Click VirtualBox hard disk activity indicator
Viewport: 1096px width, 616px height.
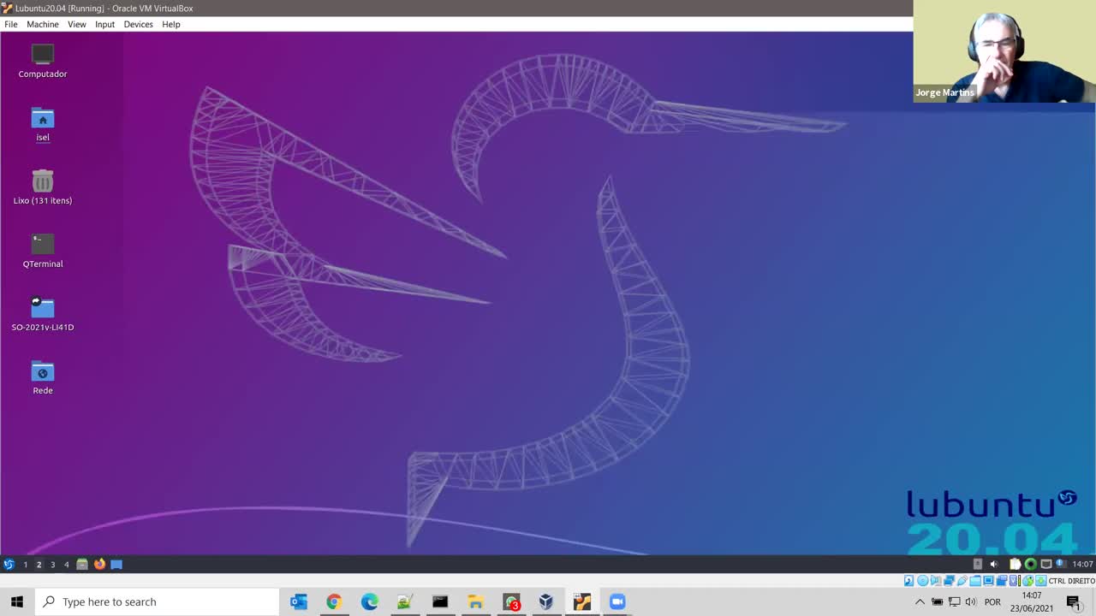pos(908,581)
